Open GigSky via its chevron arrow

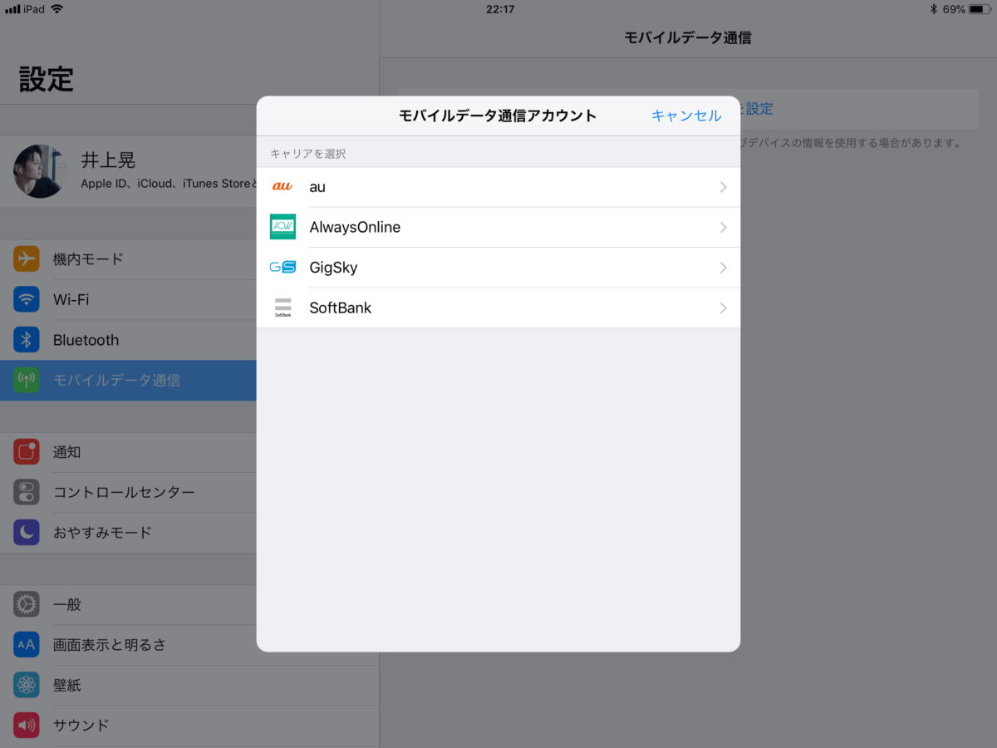(x=723, y=268)
